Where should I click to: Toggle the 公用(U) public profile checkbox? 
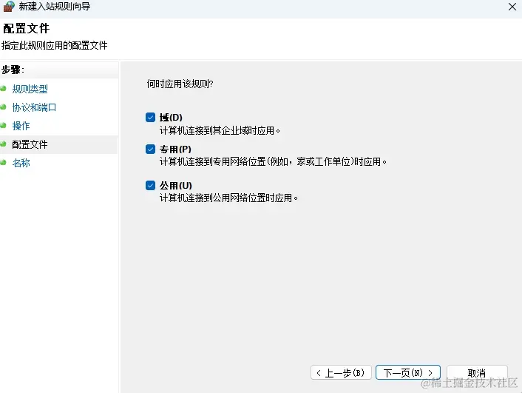[x=151, y=185]
